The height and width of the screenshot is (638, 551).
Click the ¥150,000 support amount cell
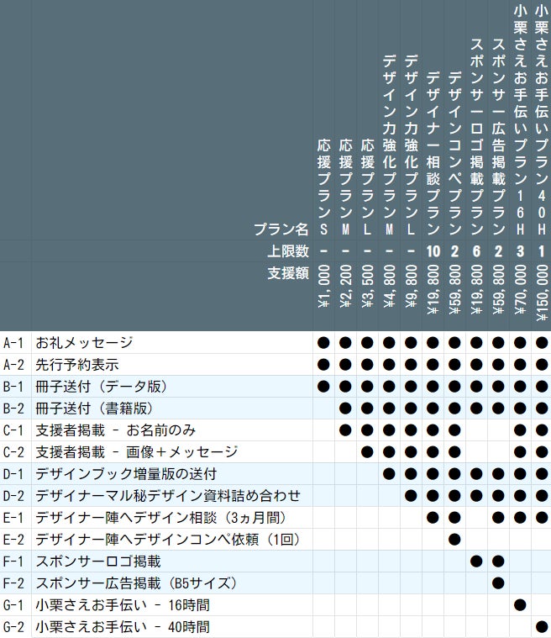click(x=542, y=290)
